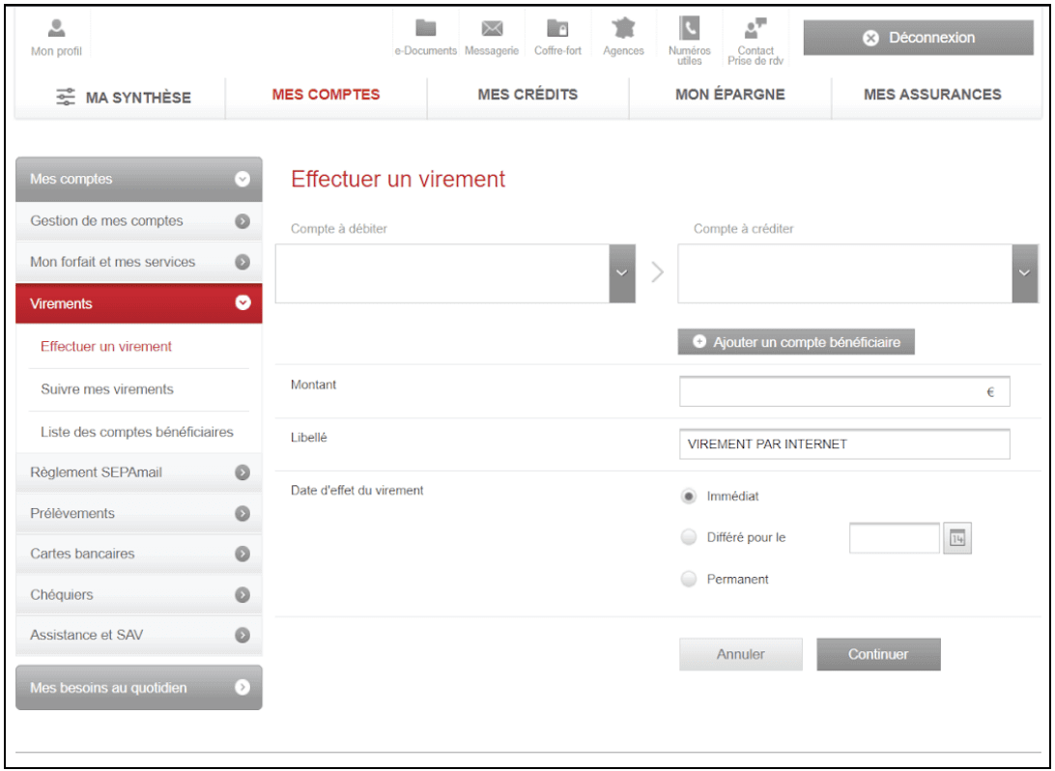This screenshot has height=771, width=1055.
Task: Focus the Montant input field
Action: point(844,391)
